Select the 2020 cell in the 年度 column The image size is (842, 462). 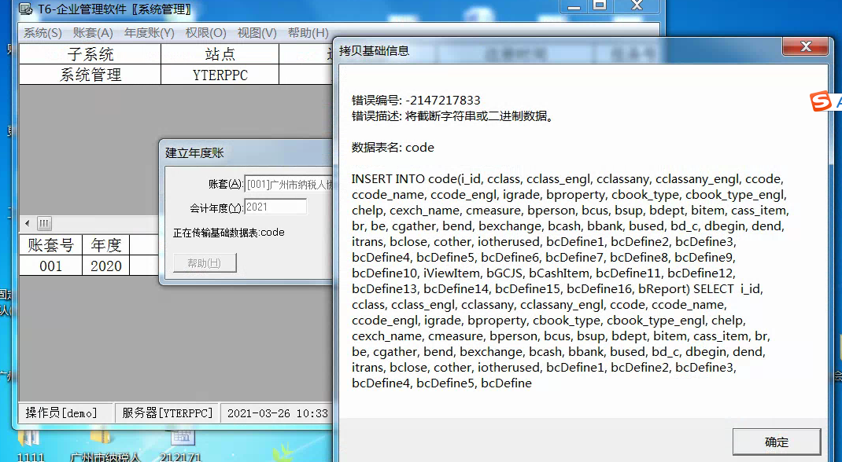[x=105, y=266]
